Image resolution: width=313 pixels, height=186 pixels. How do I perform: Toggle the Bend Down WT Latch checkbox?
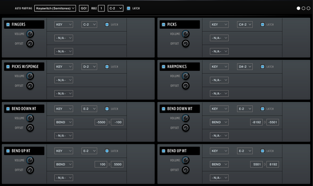[262, 109]
